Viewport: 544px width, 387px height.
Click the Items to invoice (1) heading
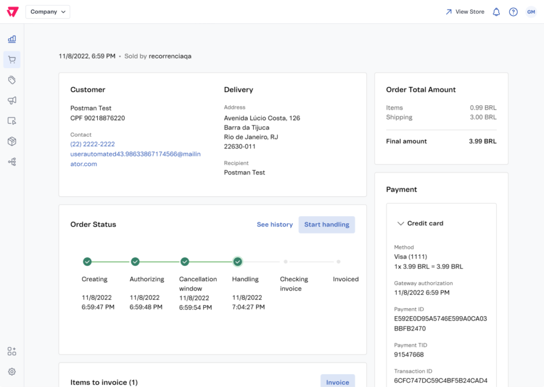tap(104, 382)
